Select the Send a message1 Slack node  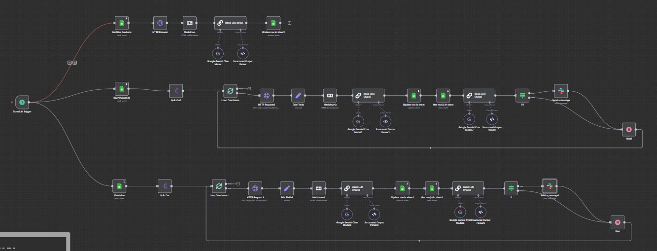coord(550,186)
